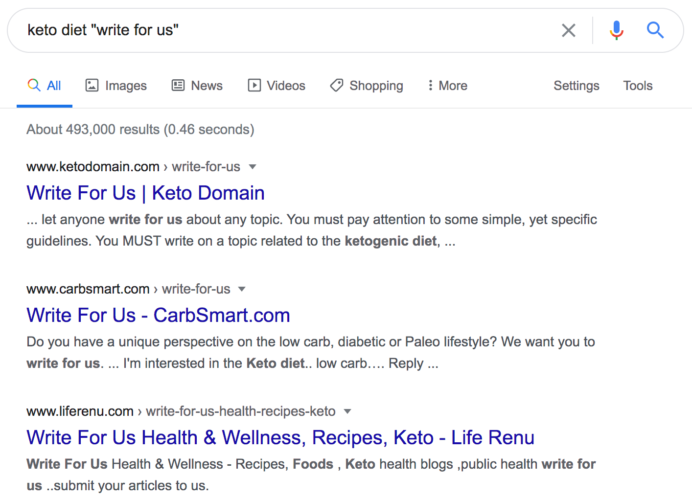Expand the dropdown arrow next to liferenu.com URL

pyautogui.click(x=347, y=411)
